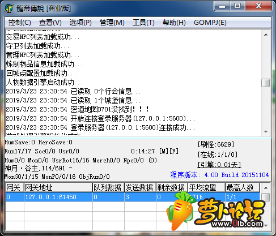276x236 pixels.
Task: Click log line 开始连接登录服务器
Action: coord(100,118)
